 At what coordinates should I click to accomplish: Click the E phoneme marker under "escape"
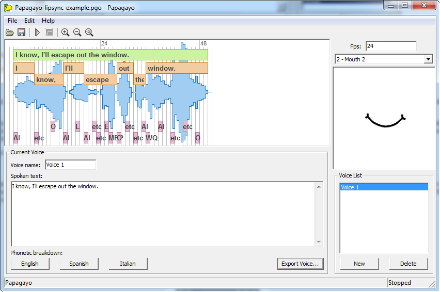[106, 126]
